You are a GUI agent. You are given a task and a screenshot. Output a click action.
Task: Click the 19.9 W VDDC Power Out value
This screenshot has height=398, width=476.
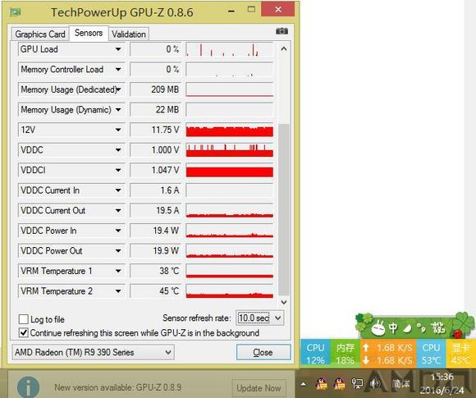[155, 251]
